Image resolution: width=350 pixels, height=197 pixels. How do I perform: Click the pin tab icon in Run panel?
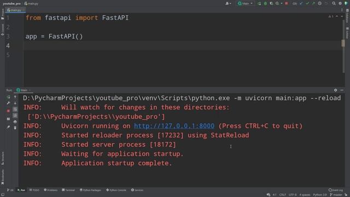[9, 127]
